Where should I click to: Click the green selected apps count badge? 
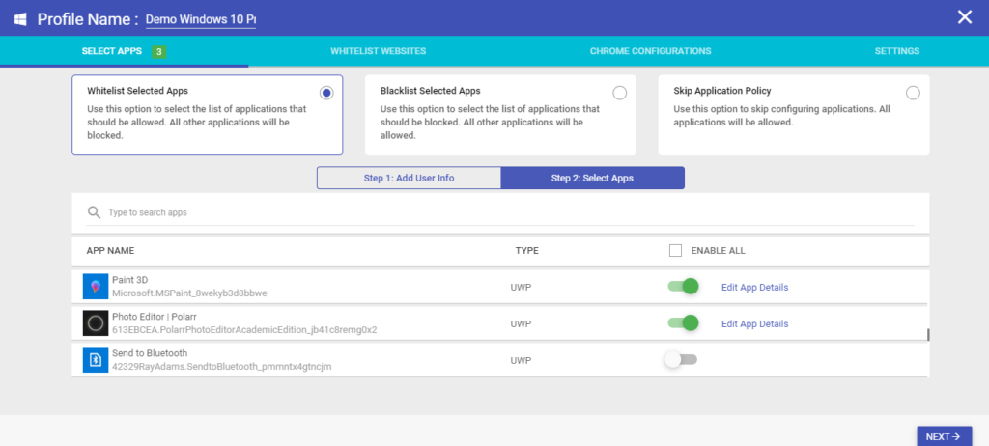(x=159, y=52)
